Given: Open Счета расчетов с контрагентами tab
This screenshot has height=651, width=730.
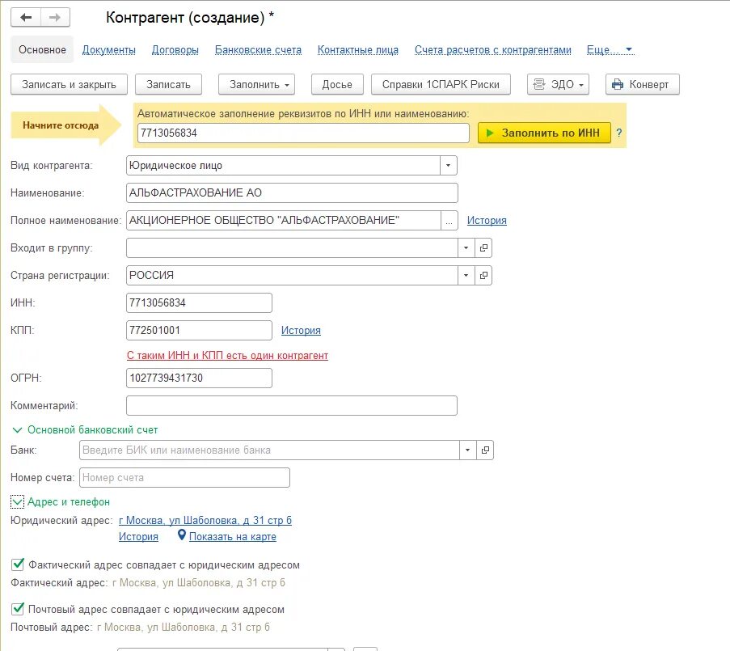Looking at the screenshot, I should pyautogui.click(x=492, y=50).
